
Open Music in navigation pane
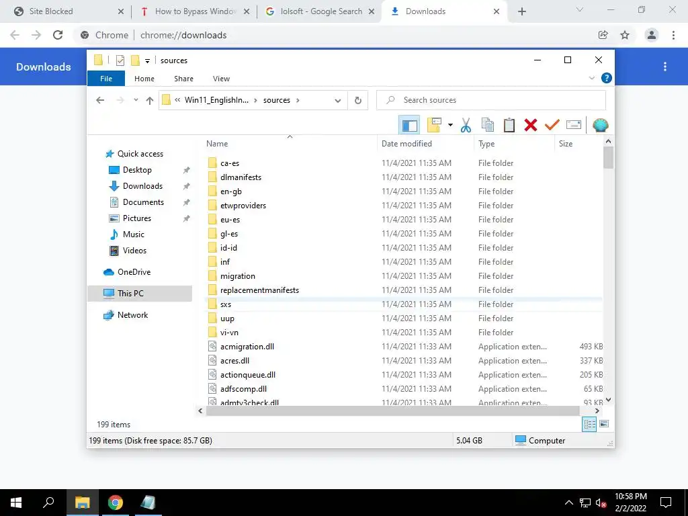(x=134, y=234)
